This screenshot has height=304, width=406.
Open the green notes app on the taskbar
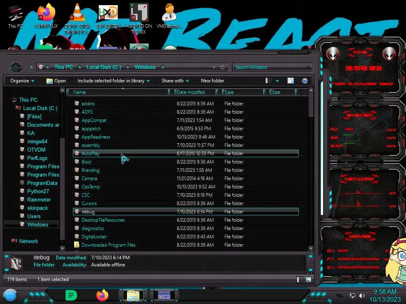coord(71,295)
